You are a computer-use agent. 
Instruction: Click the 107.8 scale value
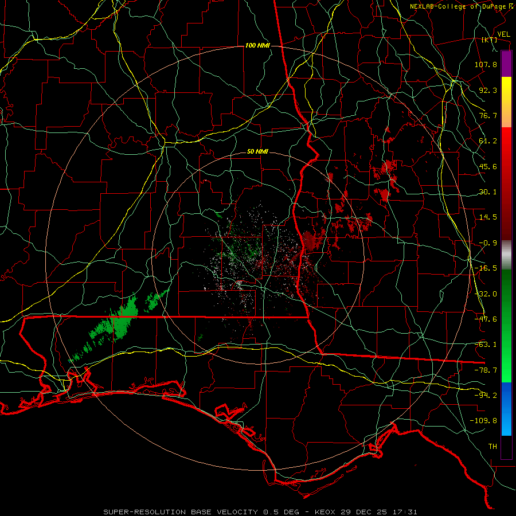[486, 64]
